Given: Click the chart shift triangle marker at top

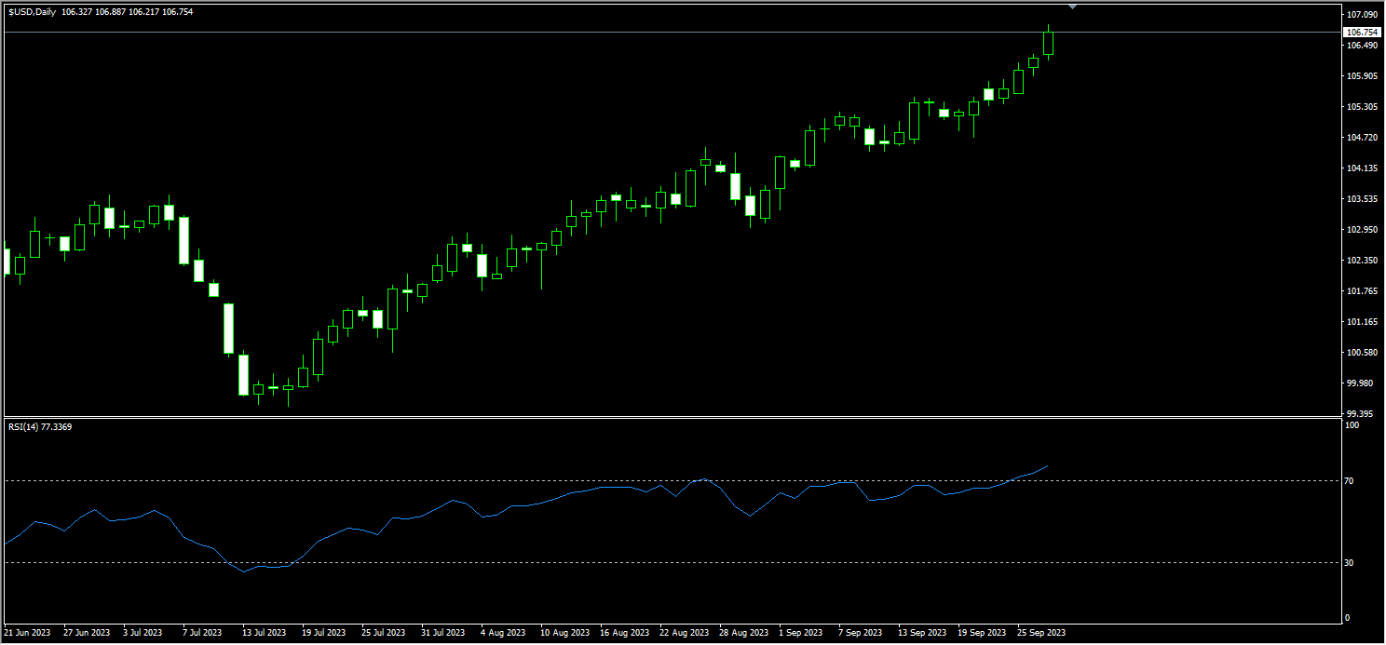Looking at the screenshot, I should point(1072,7).
